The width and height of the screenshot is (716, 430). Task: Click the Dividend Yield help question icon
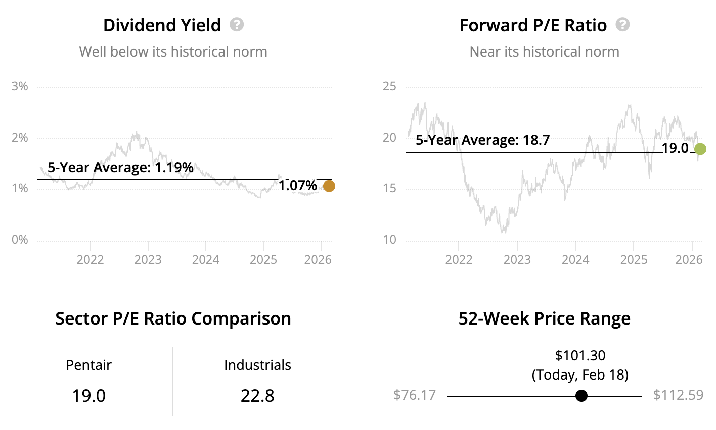(x=237, y=25)
